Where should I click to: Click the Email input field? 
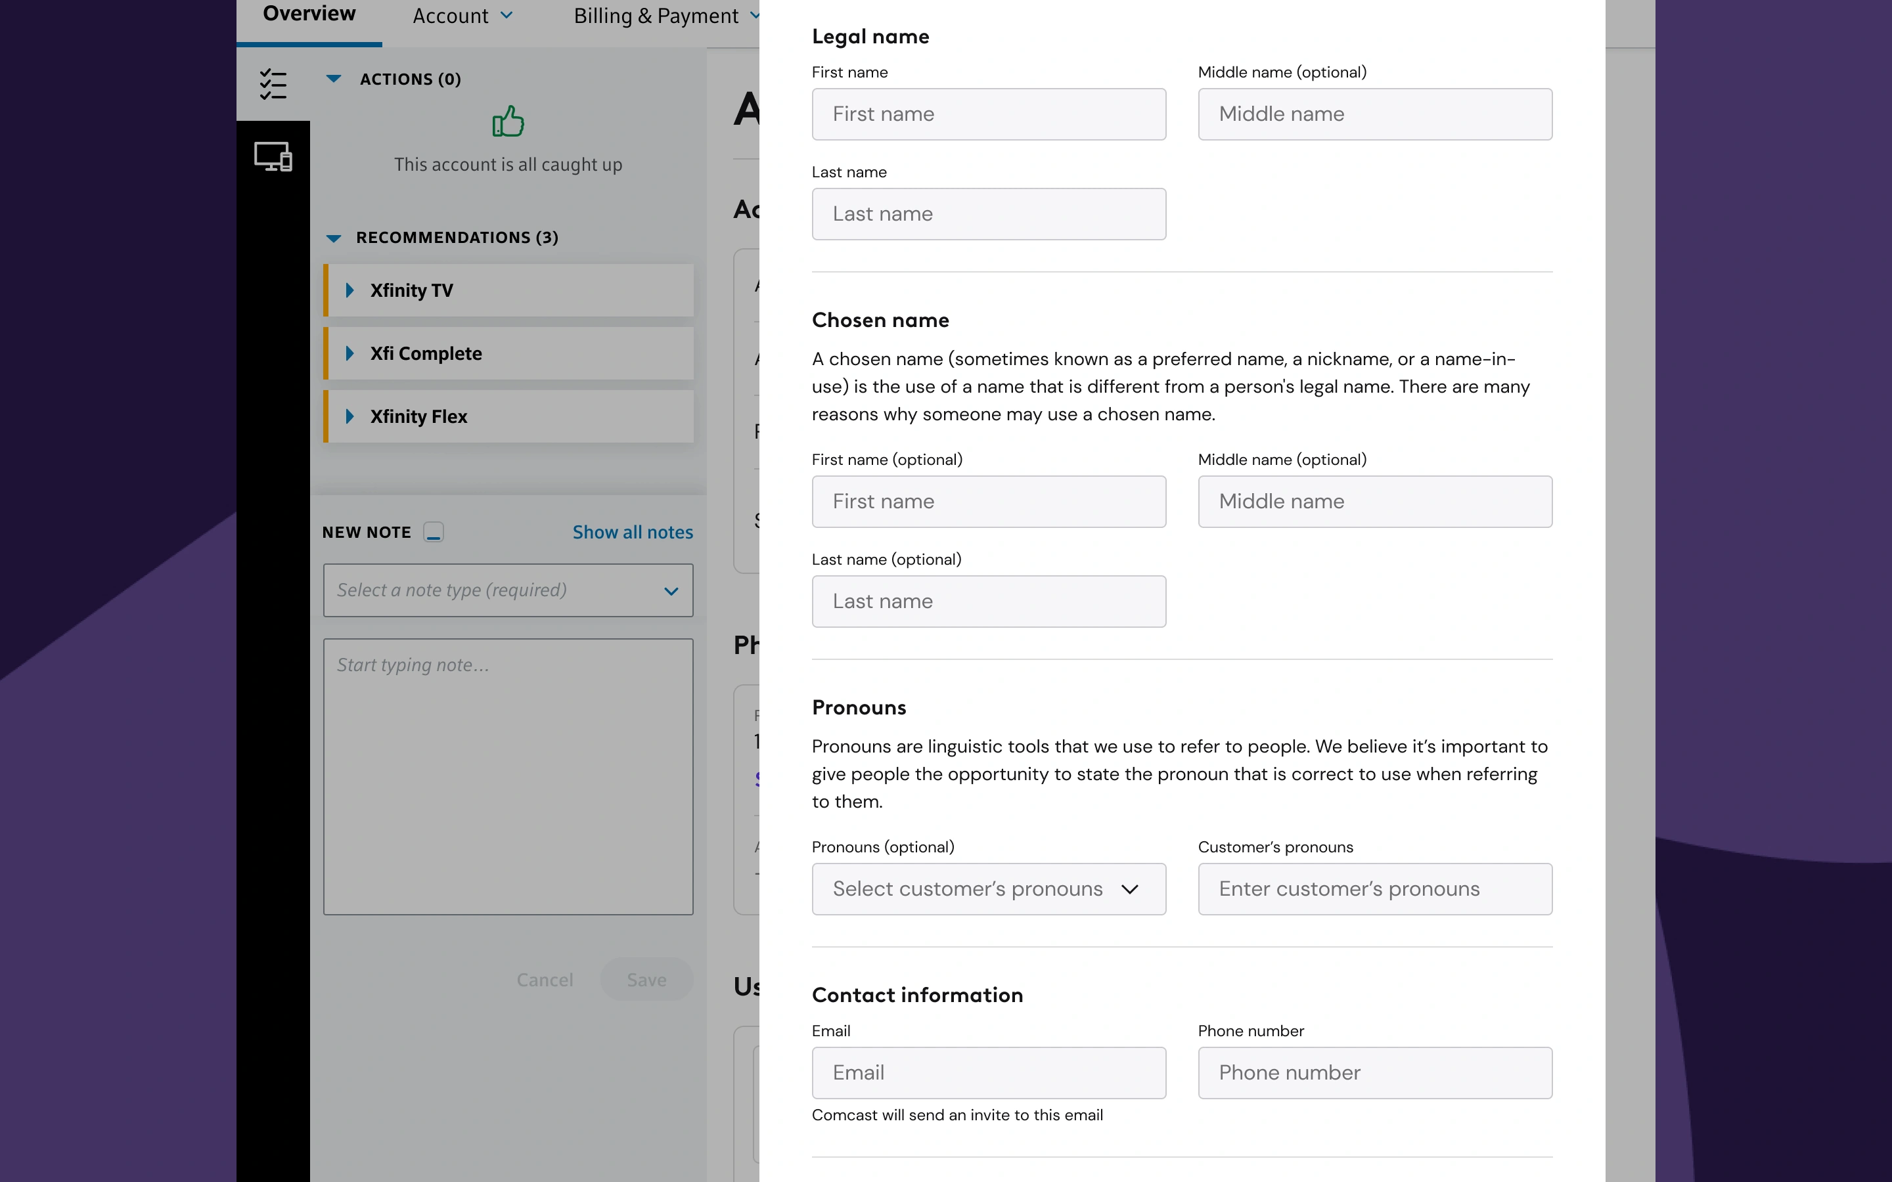coord(989,1072)
